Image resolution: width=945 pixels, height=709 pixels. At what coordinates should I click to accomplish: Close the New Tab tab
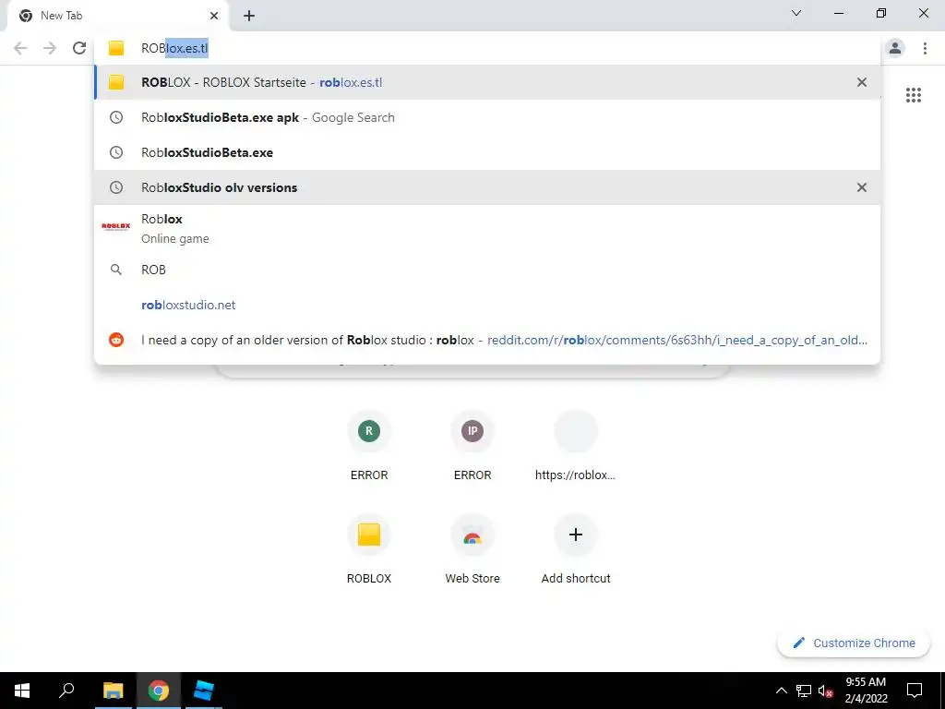pyautogui.click(x=214, y=16)
